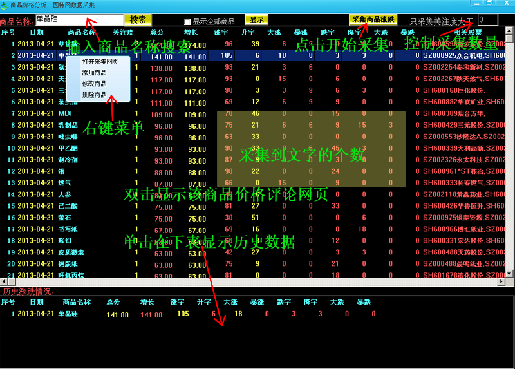Click the 总分 header in the history table
The width and height of the screenshot is (515, 369).
113,302
